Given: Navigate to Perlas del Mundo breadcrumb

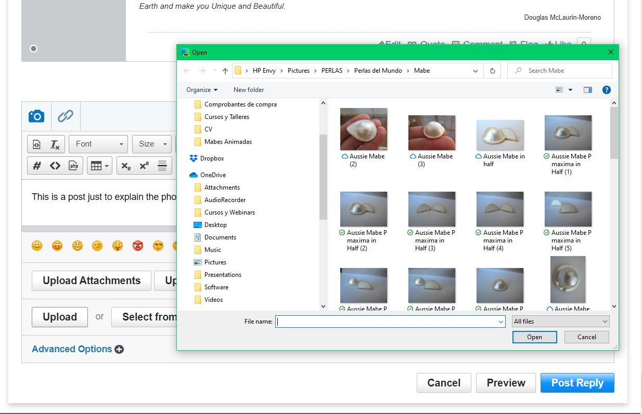Looking at the screenshot, I should tap(378, 71).
